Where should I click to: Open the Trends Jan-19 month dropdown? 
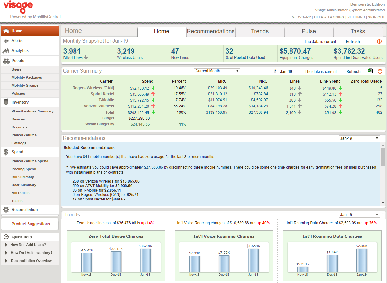click(x=359, y=215)
